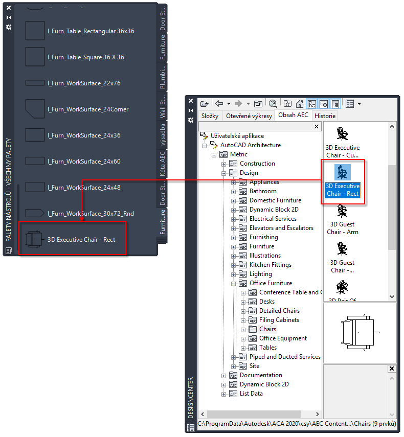Select I_Furn_WorkSurface_24Corner tool
This screenshot has width=404, height=437.
(x=77, y=109)
